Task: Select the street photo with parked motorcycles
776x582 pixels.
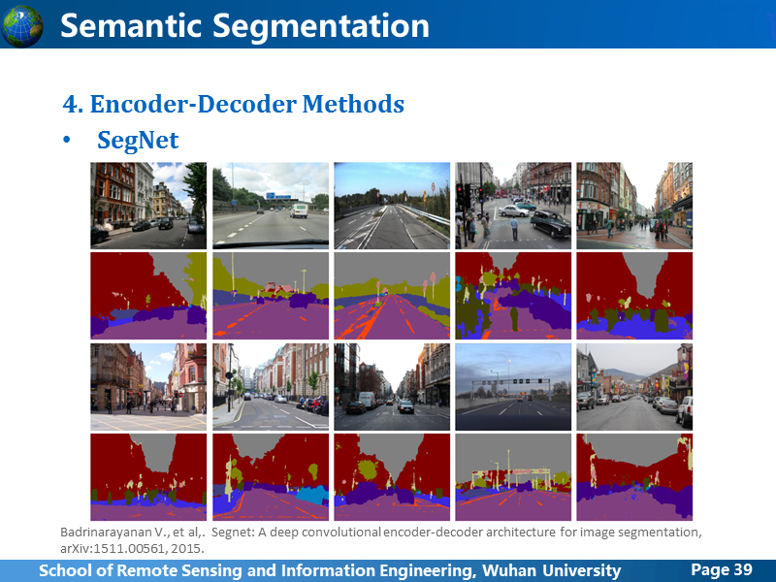Action: (271, 386)
